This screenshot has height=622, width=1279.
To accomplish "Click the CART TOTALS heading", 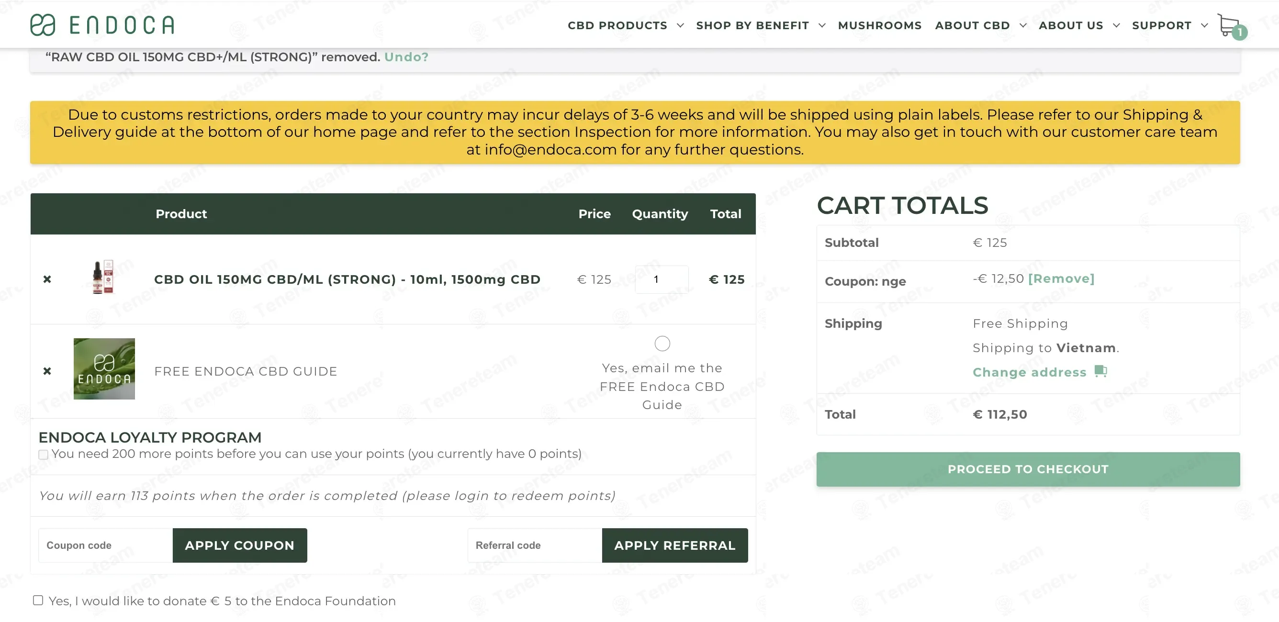I will pyautogui.click(x=902, y=206).
